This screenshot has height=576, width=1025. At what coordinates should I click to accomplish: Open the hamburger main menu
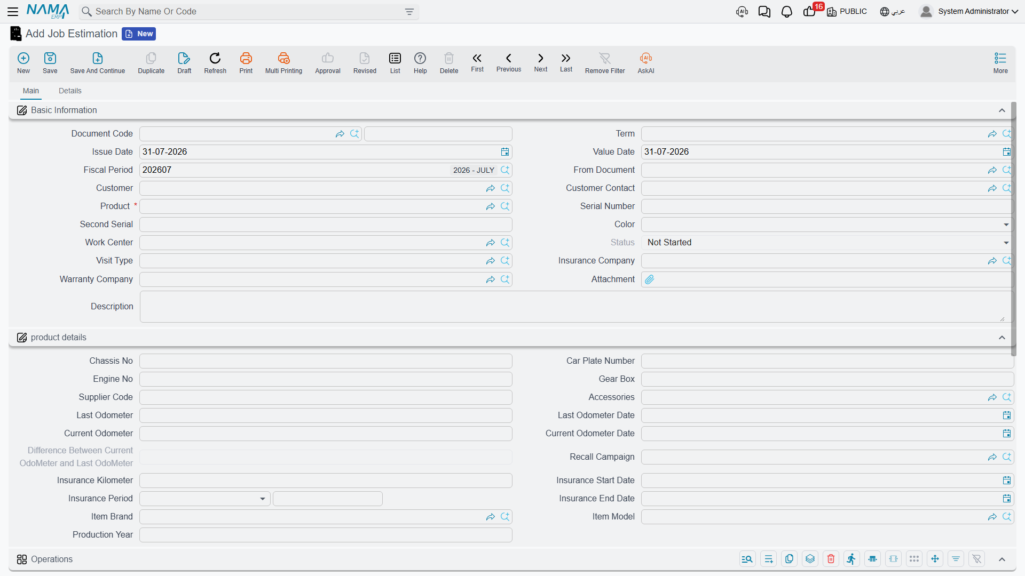13,11
